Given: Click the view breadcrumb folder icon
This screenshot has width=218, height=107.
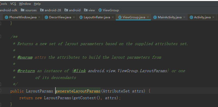Looking at the screenshot, I should [x=86, y=10].
